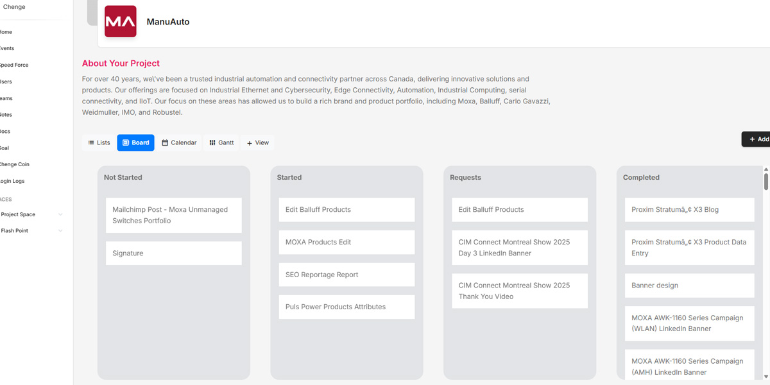
Task: Click the Chenge app name at top
Action: [x=14, y=7]
